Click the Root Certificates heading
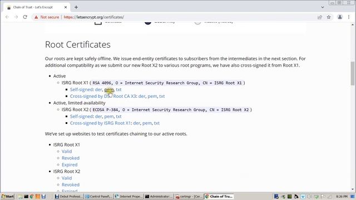 click(78, 44)
